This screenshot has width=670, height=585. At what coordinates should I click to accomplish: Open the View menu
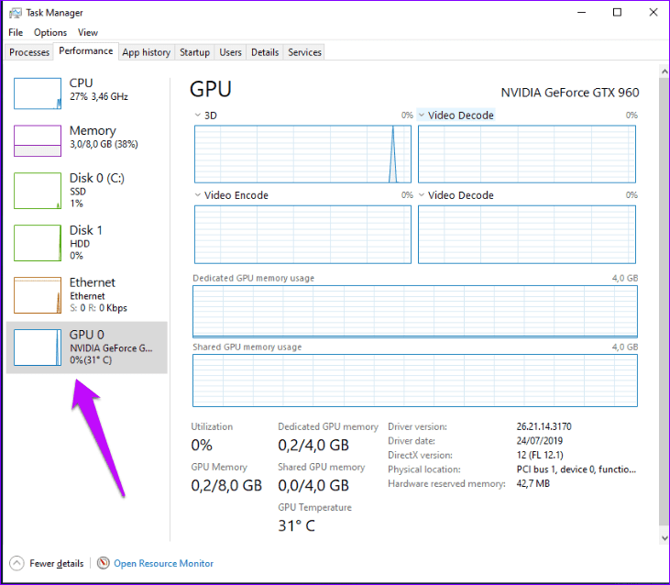click(x=88, y=32)
